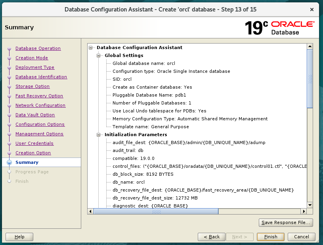The width and height of the screenshot is (323, 245).
Task: Click the Global Settings heading text
Action: click(x=124, y=55)
